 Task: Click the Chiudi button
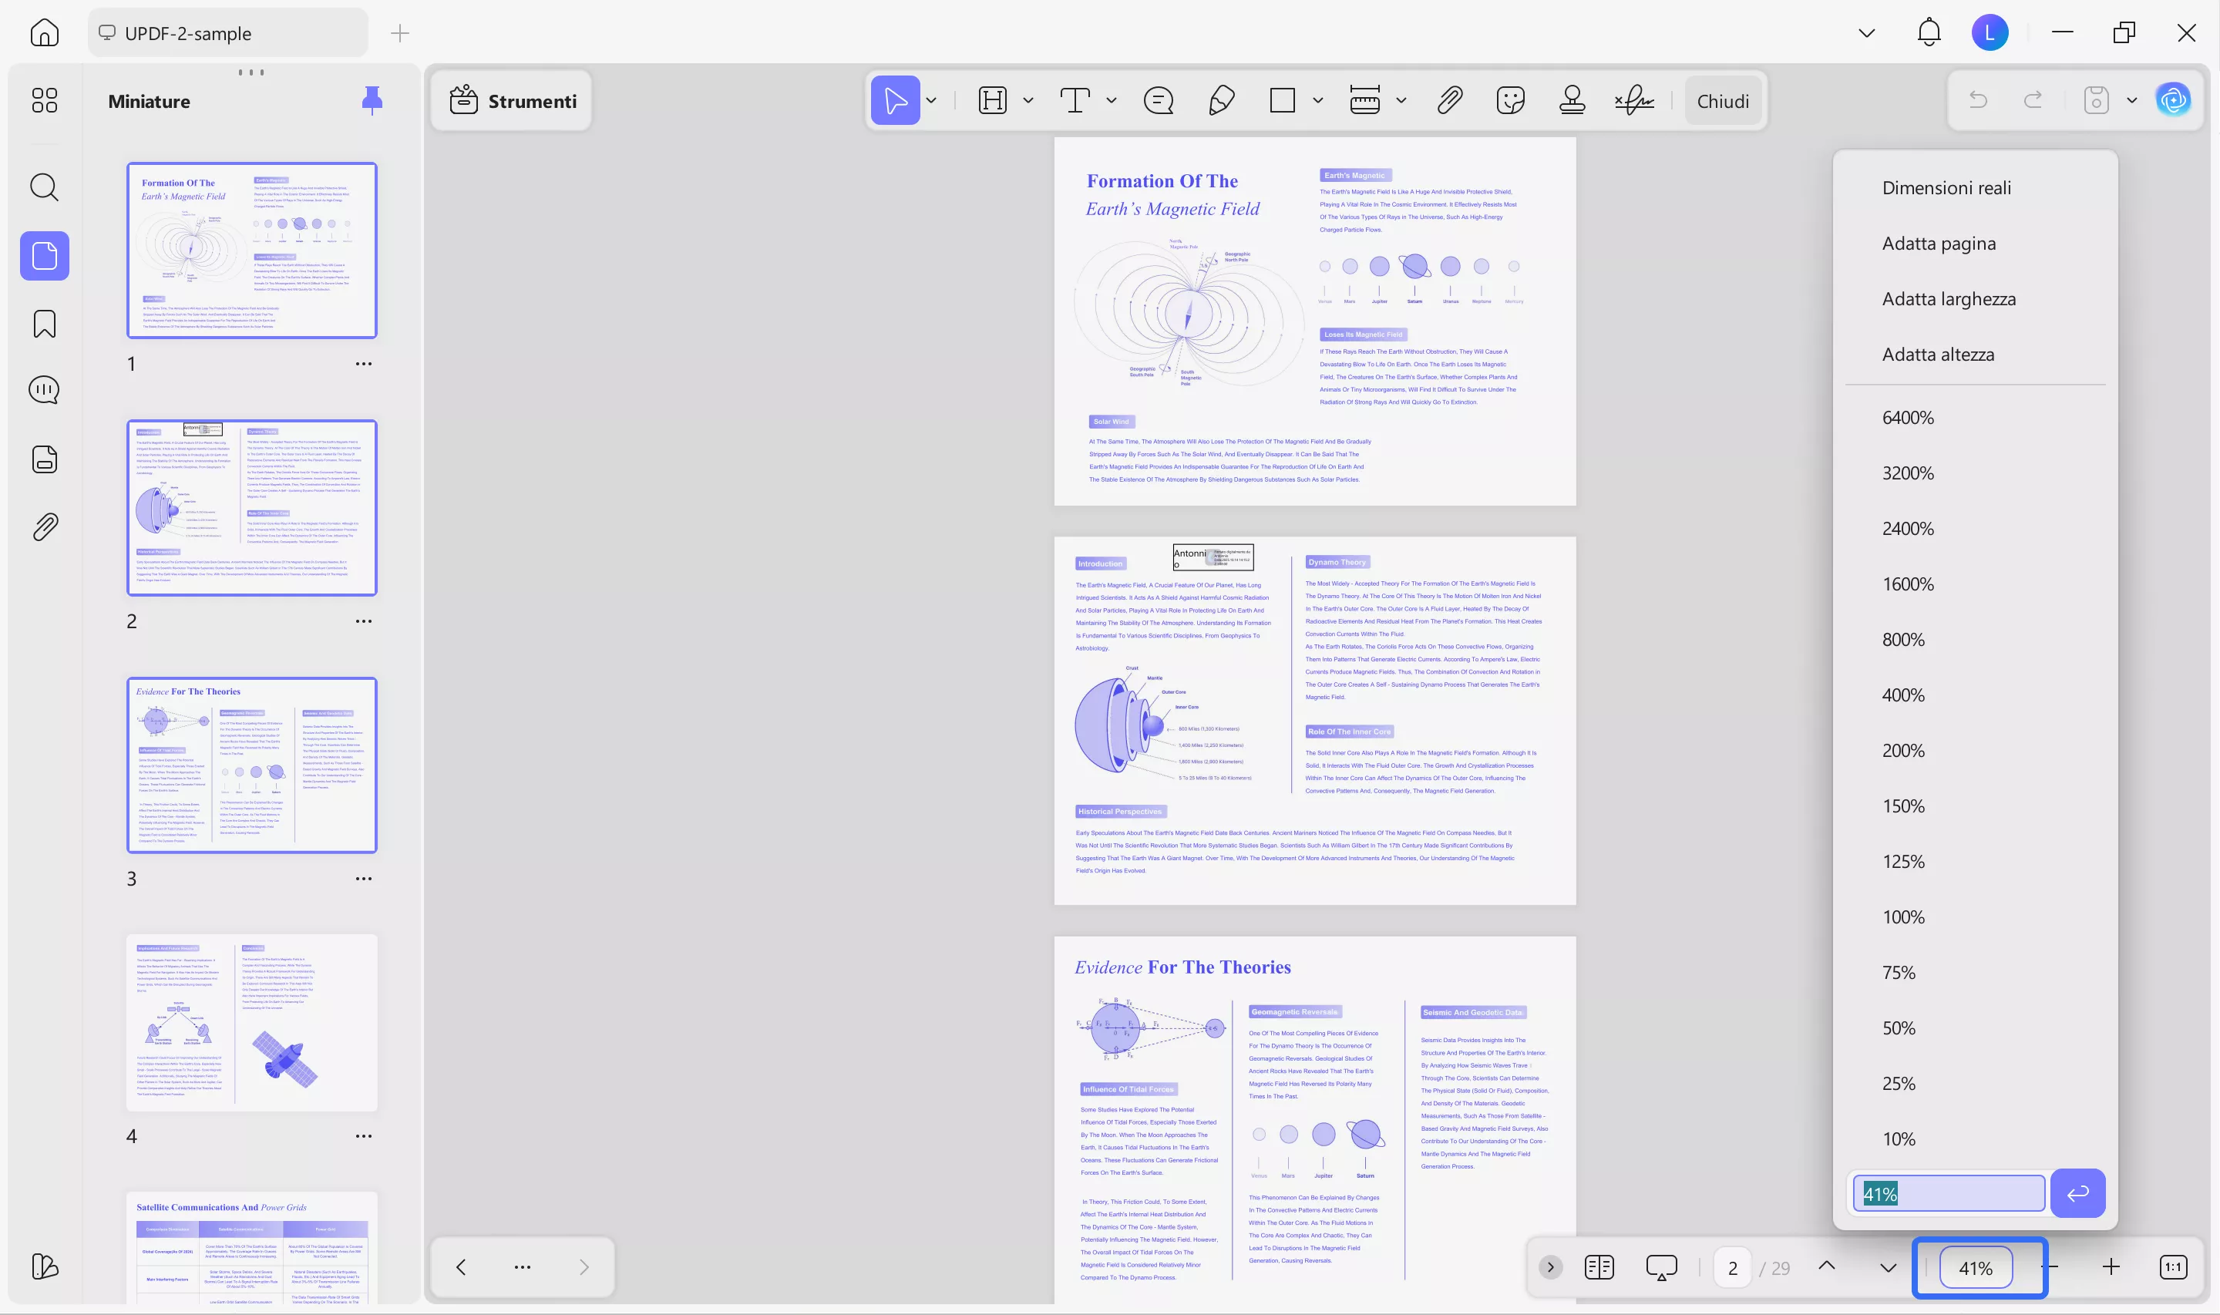(x=1722, y=101)
